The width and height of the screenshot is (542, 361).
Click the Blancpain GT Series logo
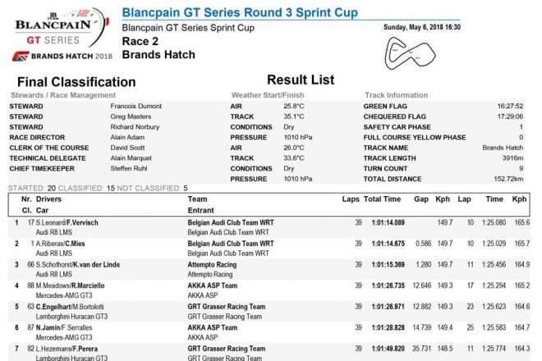(56, 26)
